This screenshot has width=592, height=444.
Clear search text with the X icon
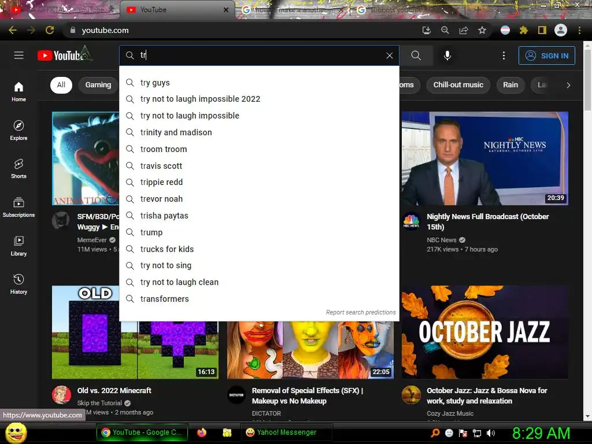pos(390,55)
